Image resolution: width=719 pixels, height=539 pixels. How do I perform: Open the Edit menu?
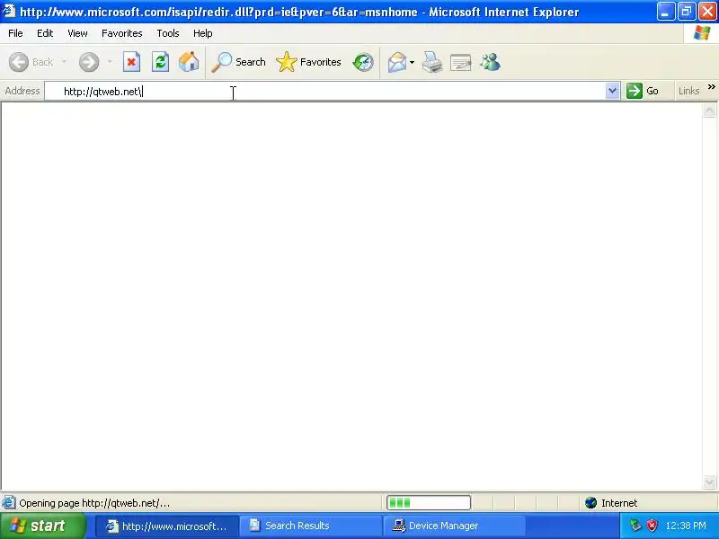pos(45,33)
